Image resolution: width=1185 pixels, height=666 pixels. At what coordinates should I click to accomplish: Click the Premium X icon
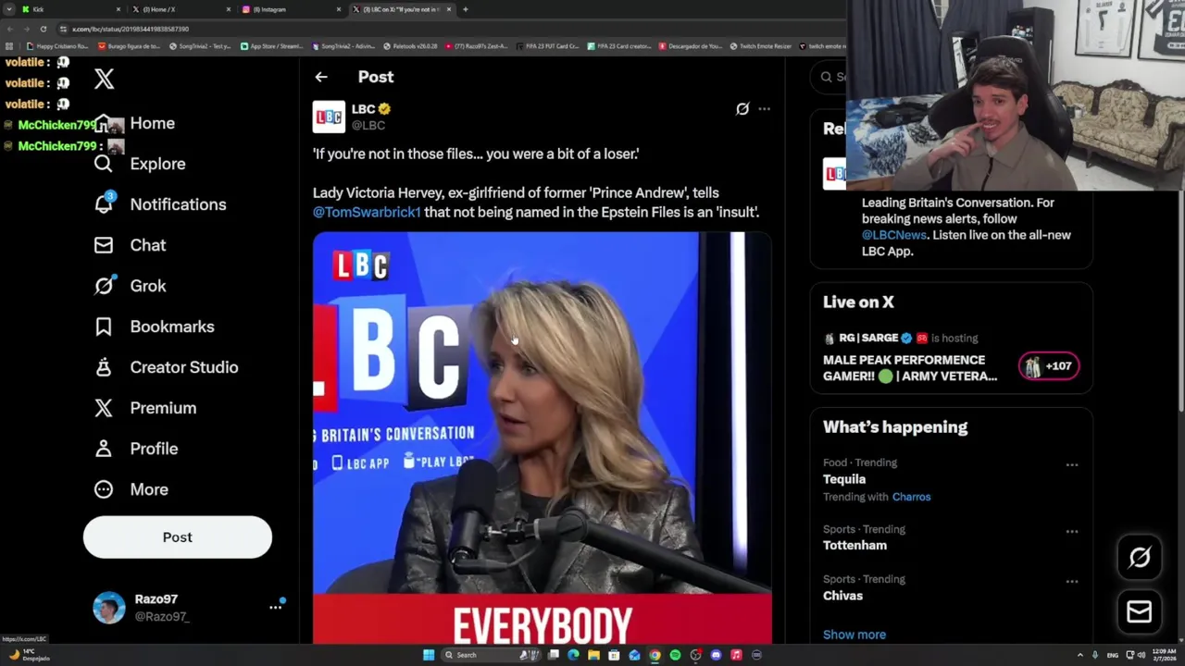104,408
